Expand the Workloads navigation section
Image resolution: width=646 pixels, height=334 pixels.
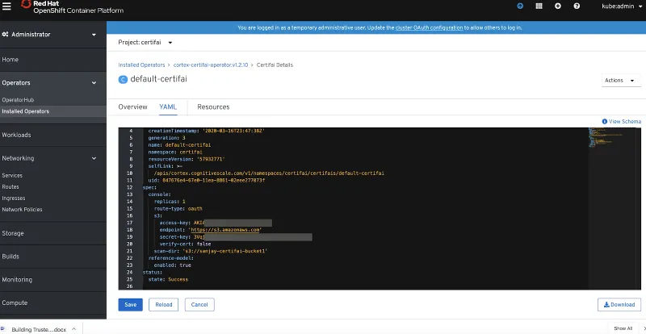(x=53, y=135)
